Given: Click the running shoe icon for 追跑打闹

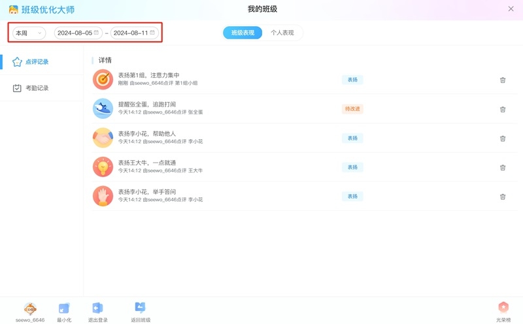Looking at the screenshot, I should pyautogui.click(x=103, y=108).
